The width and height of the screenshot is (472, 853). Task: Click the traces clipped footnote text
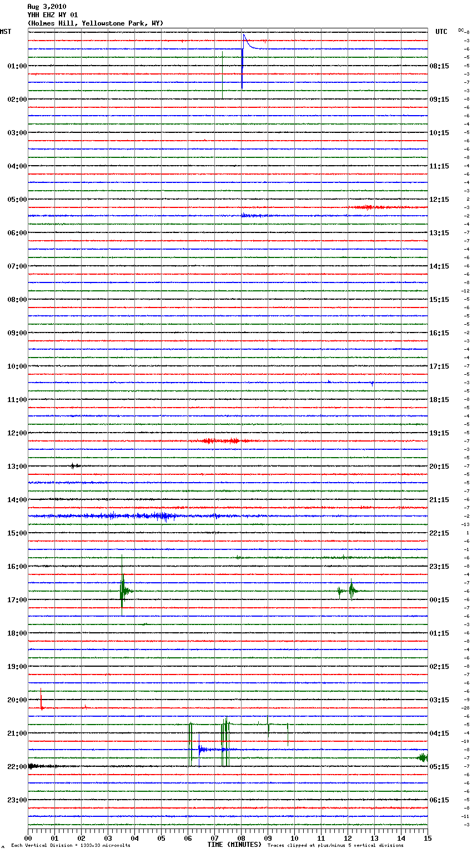click(x=335, y=845)
